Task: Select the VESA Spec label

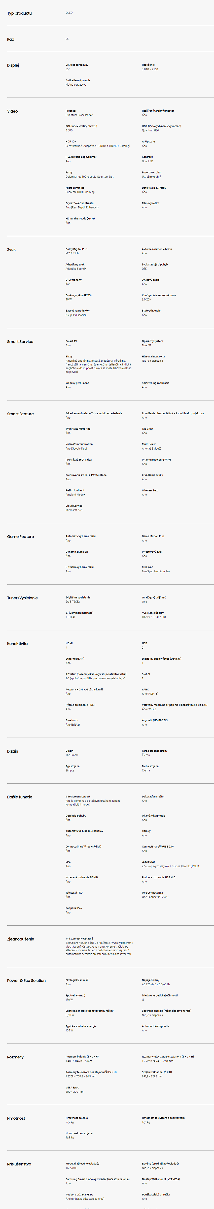Action: 72,1087
